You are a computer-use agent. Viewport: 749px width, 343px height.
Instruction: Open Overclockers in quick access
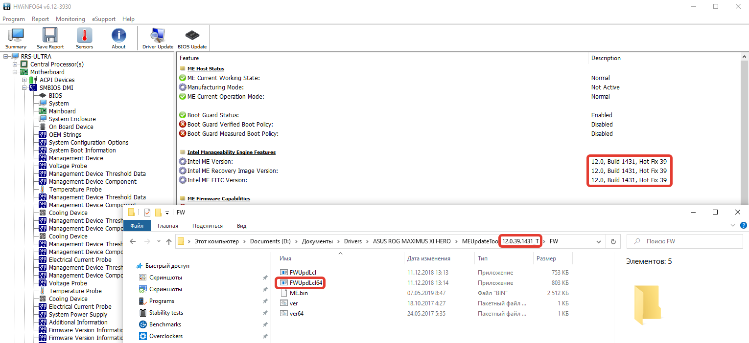[x=166, y=336]
